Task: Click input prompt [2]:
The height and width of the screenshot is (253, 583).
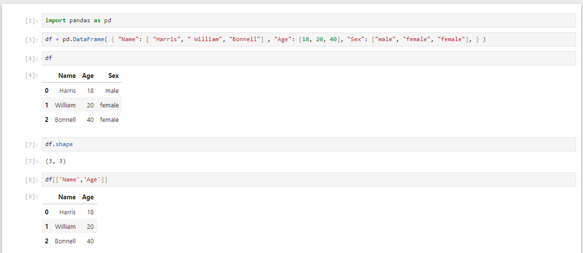Action: click(32, 21)
